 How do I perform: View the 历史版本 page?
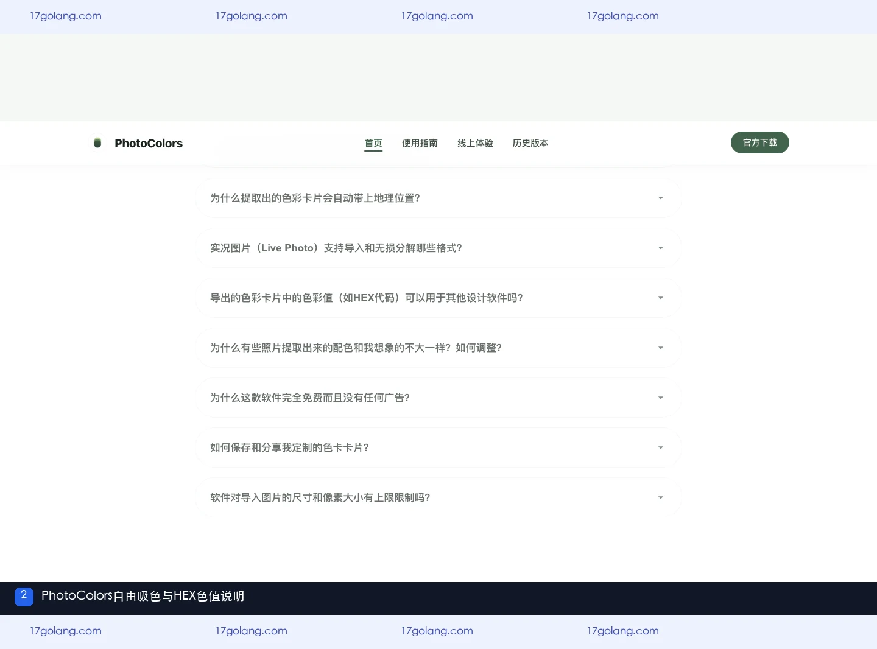pyautogui.click(x=530, y=143)
